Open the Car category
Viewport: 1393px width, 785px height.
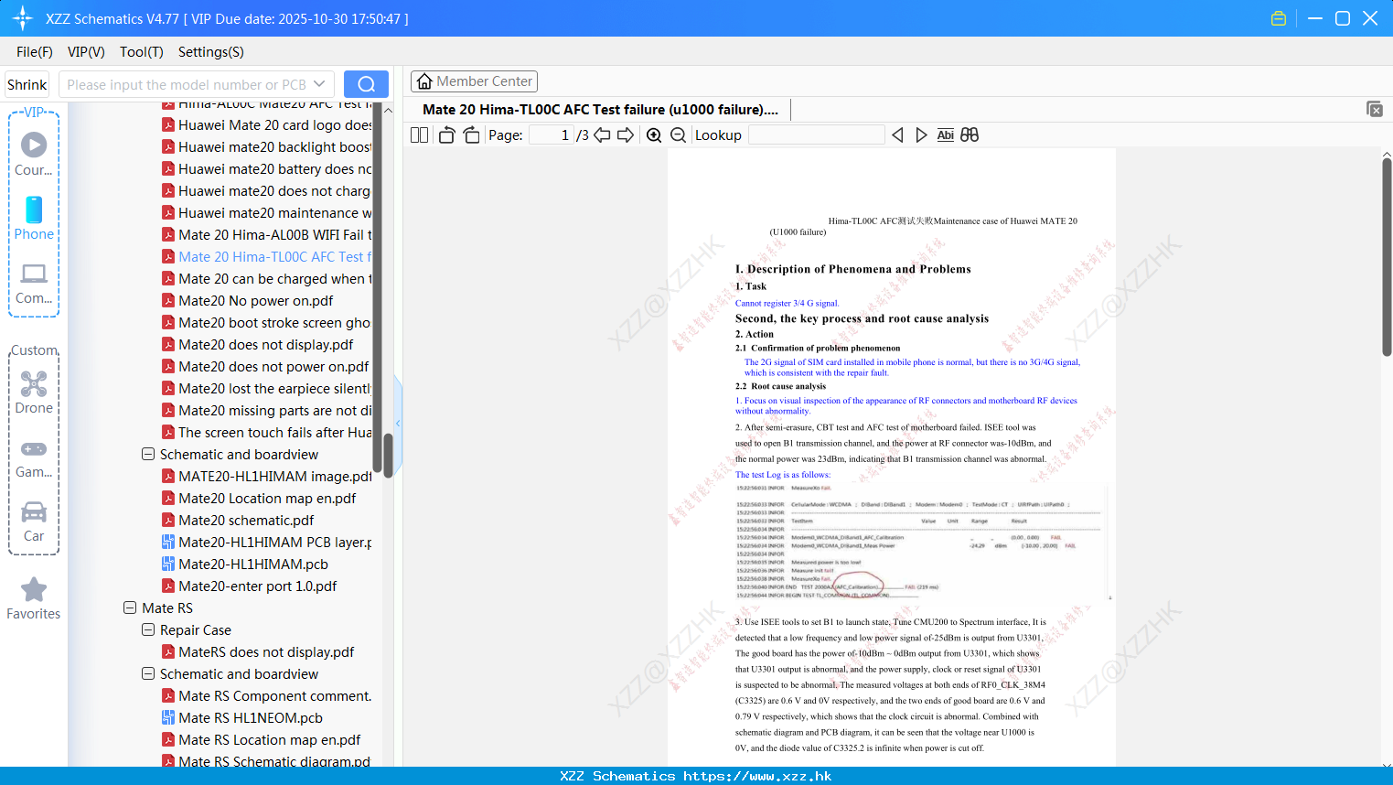tap(34, 521)
